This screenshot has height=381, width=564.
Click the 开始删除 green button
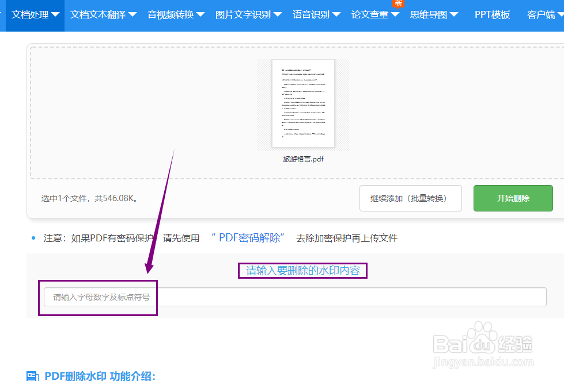click(x=513, y=198)
